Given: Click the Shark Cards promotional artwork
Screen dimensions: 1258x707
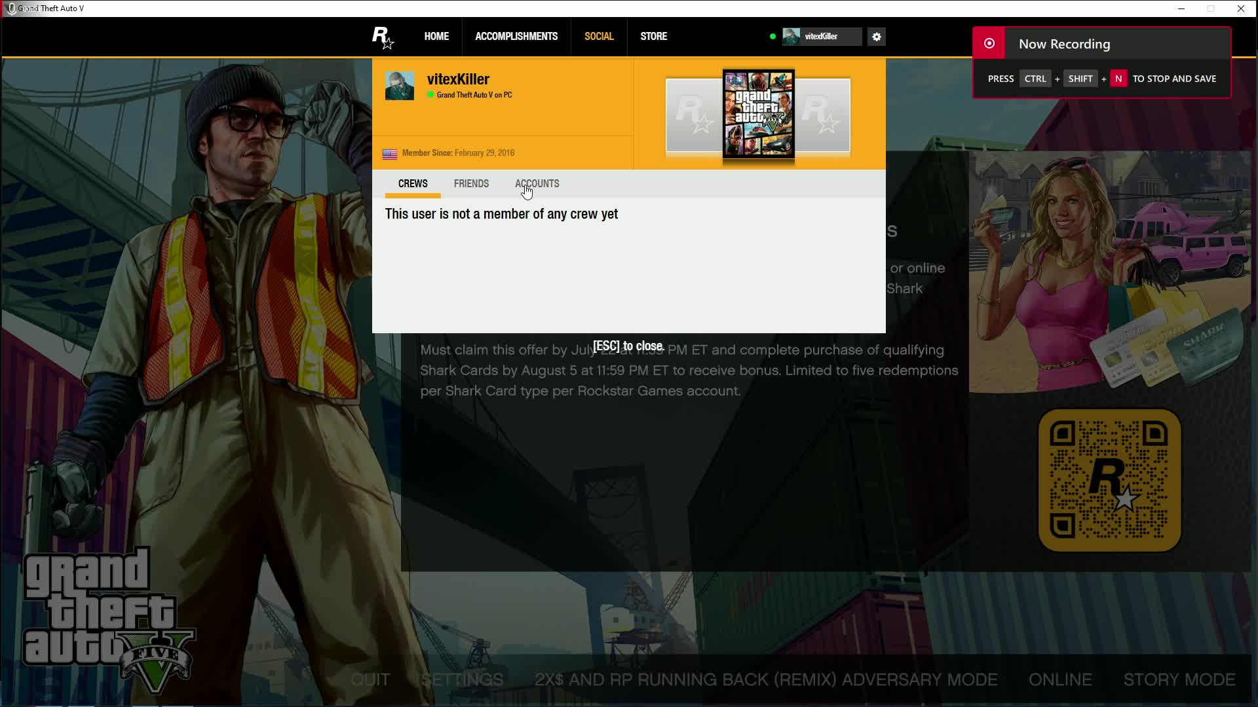Looking at the screenshot, I should point(1110,272).
